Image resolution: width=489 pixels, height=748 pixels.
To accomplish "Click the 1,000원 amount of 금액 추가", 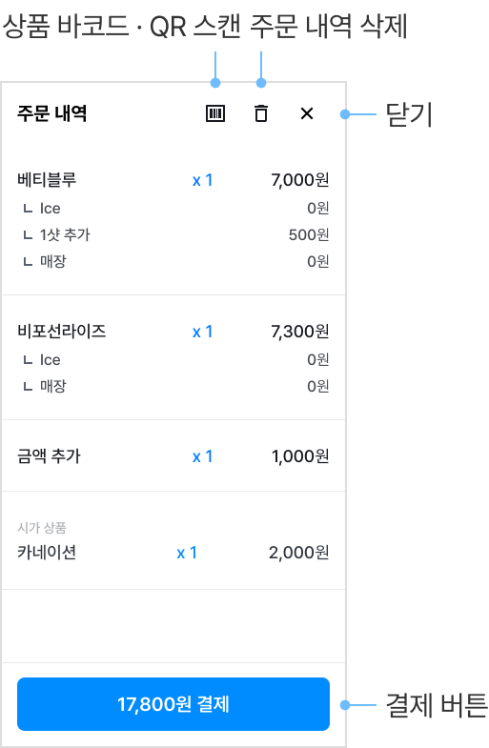I will pyautogui.click(x=300, y=456).
